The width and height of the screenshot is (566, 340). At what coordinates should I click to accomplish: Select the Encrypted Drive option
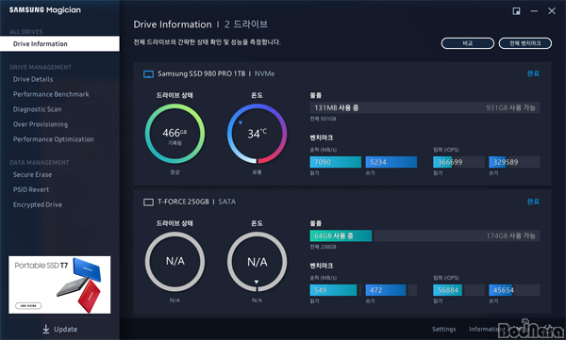pyautogui.click(x=38, y=204)
